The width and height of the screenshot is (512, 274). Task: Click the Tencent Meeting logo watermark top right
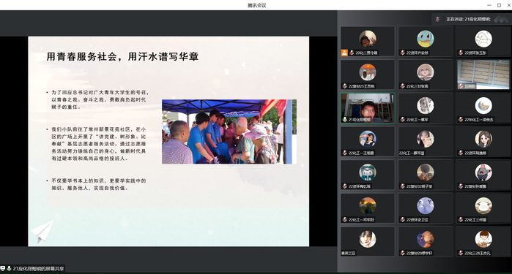(501, 19)
